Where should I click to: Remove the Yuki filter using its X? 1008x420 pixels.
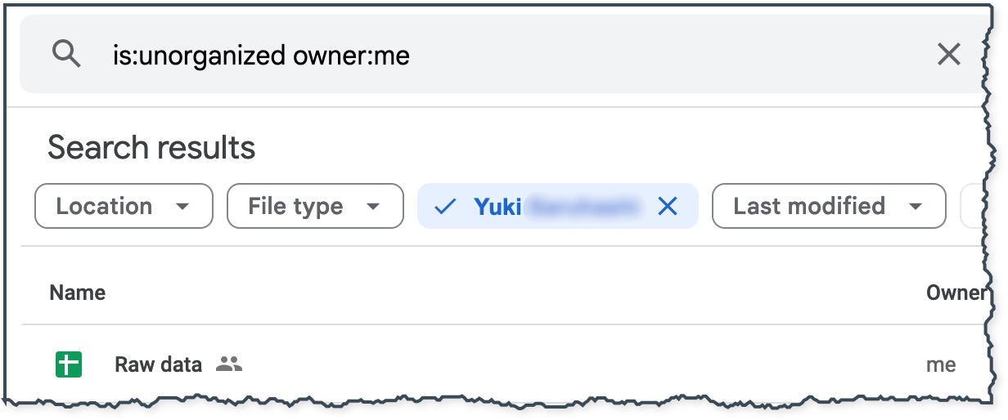point(668,207)
